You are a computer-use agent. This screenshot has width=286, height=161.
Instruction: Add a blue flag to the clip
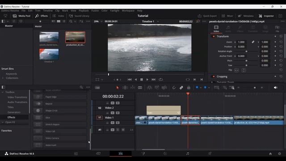click(197, 88)
